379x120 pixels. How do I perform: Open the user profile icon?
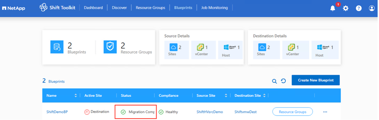(372, 8)
